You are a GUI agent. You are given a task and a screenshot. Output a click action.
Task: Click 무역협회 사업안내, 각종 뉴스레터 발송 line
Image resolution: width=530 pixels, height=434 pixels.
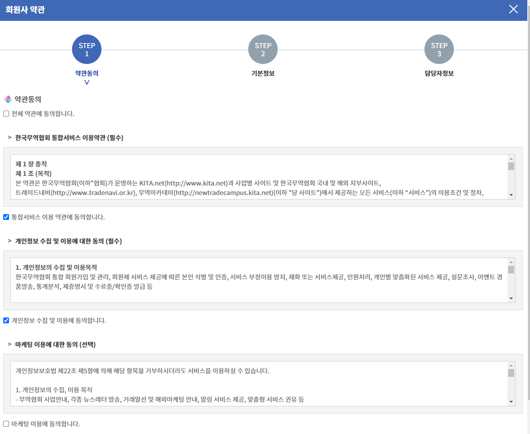click(159, 400)
